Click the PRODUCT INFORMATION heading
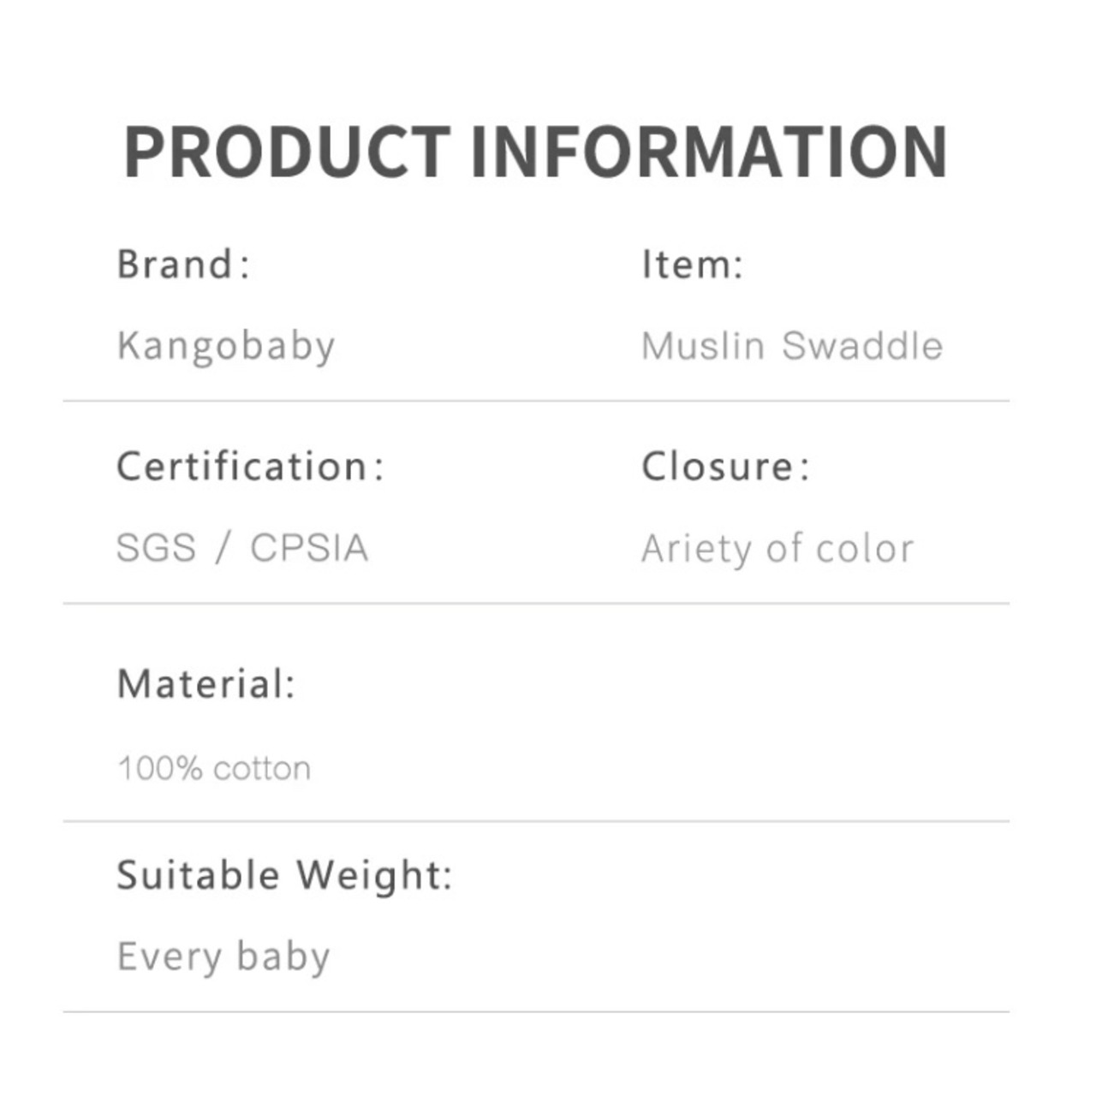 coord(535,152)
